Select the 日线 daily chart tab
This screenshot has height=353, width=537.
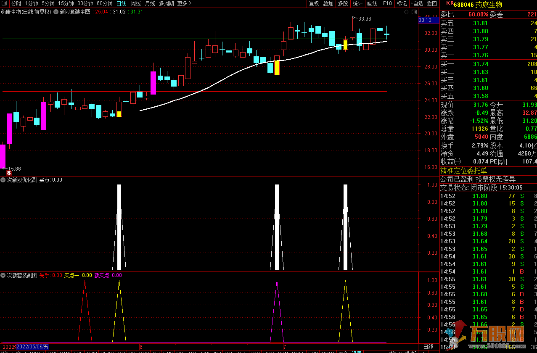click(x=121, y=3)
